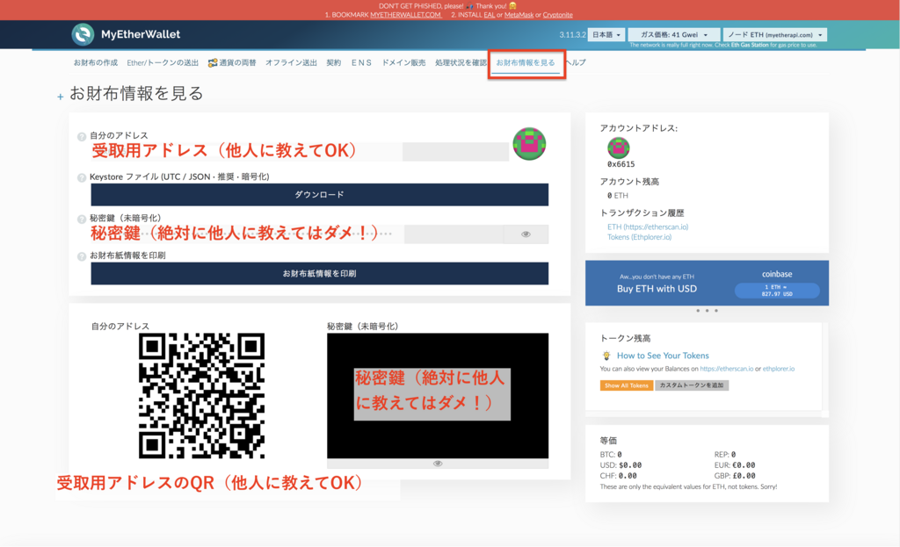Click the swap icon on 通貨の両替

click(213, 63)
